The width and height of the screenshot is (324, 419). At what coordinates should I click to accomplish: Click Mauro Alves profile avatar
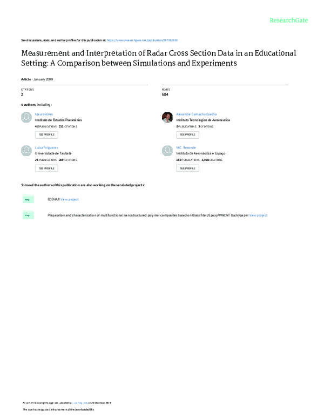tap(26, 118)
